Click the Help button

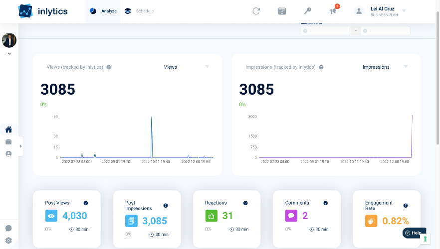[413, 233]
